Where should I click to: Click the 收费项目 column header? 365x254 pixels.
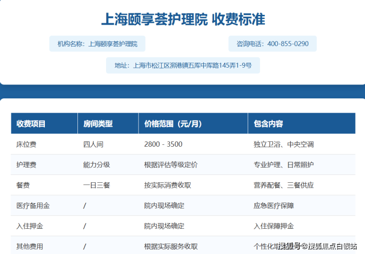[x=44, y=124]
